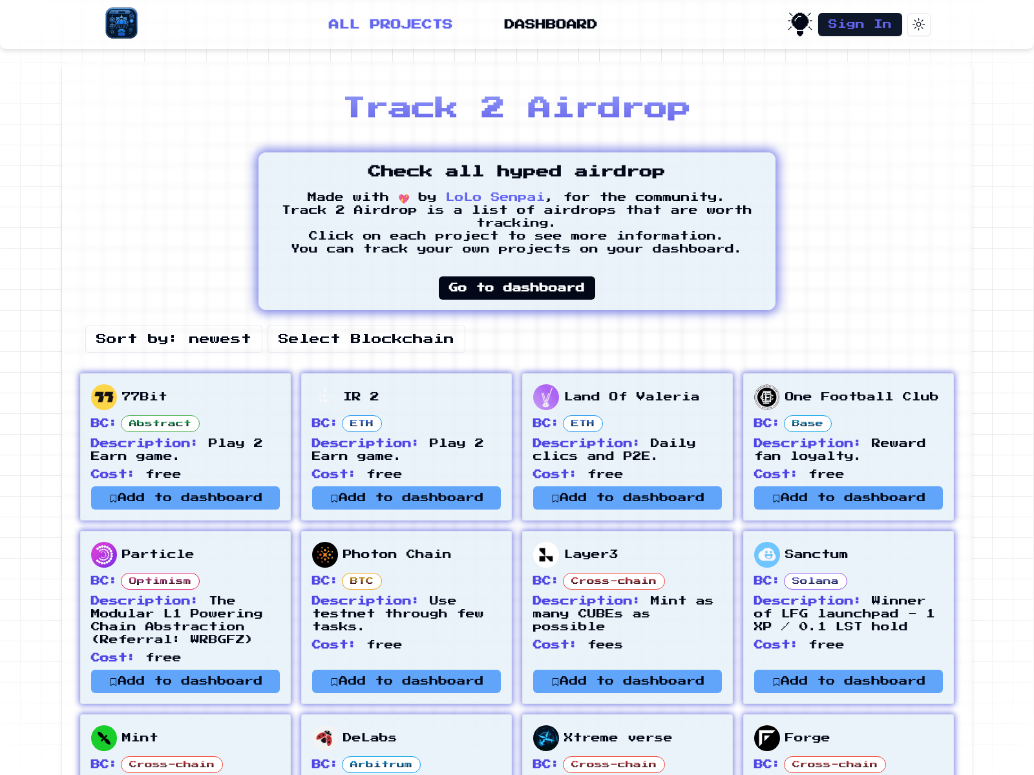Viewport: 1034px width, 775px height.
Task: Click the Land Of Valeria icon
Action: pyautogui.click(x=545, y=397)
